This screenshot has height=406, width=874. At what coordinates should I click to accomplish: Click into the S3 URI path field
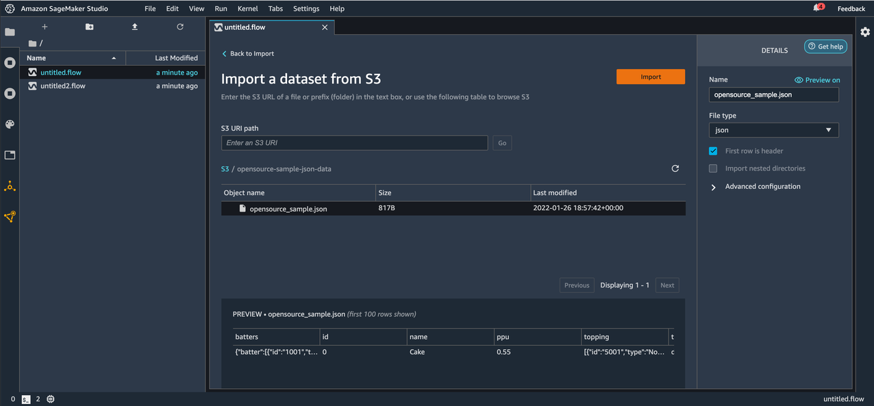point(355,143)
